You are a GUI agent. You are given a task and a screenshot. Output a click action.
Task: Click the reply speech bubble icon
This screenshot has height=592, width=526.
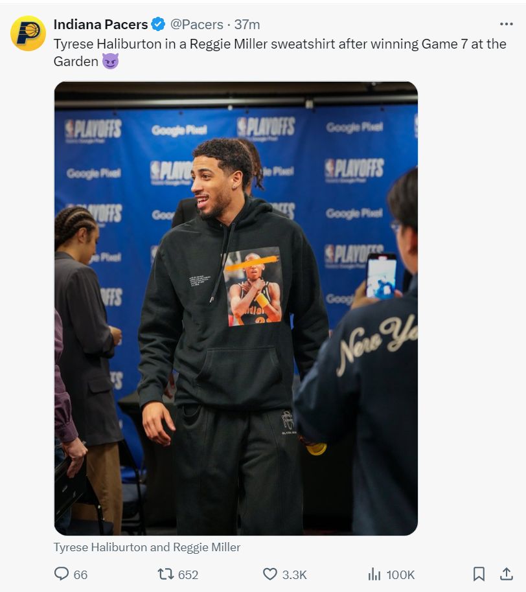62,574
